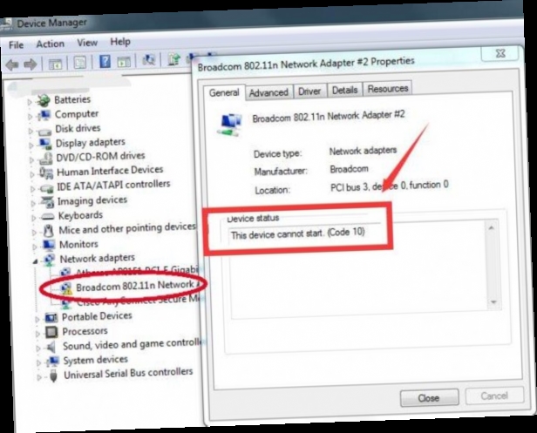Click the Device status scrollbar up arrow
Image resolution: width=537 pixels, height=433 pixels.
[x=492, y=228]
